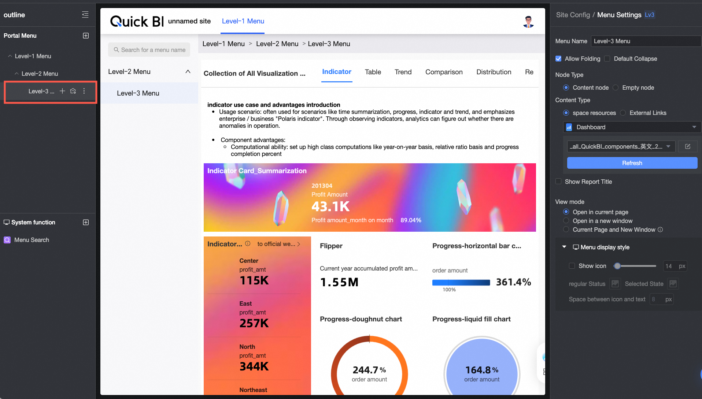Collapse Level-2 Menu tree node

(16, 74)
